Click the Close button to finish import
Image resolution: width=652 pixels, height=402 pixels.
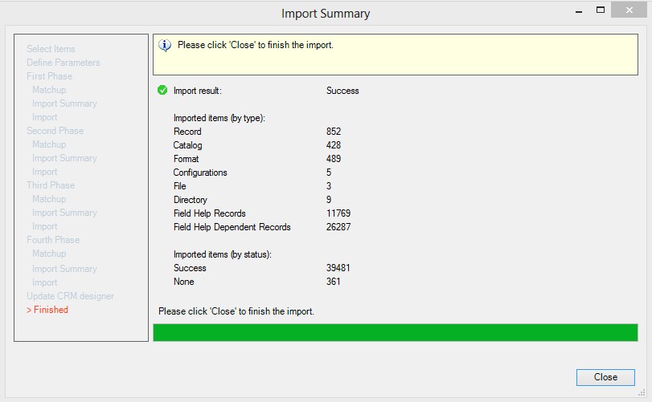[605, 377]
